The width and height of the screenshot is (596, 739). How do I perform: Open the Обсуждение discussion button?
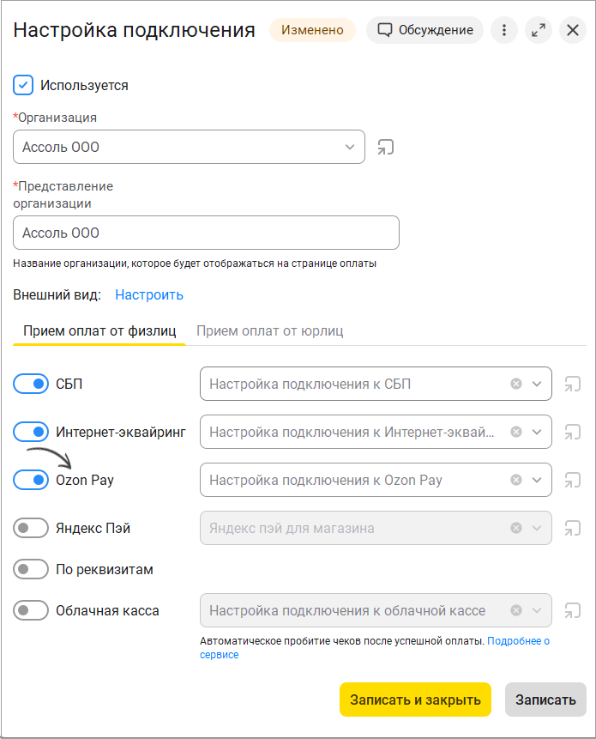[x=424, y=30]
